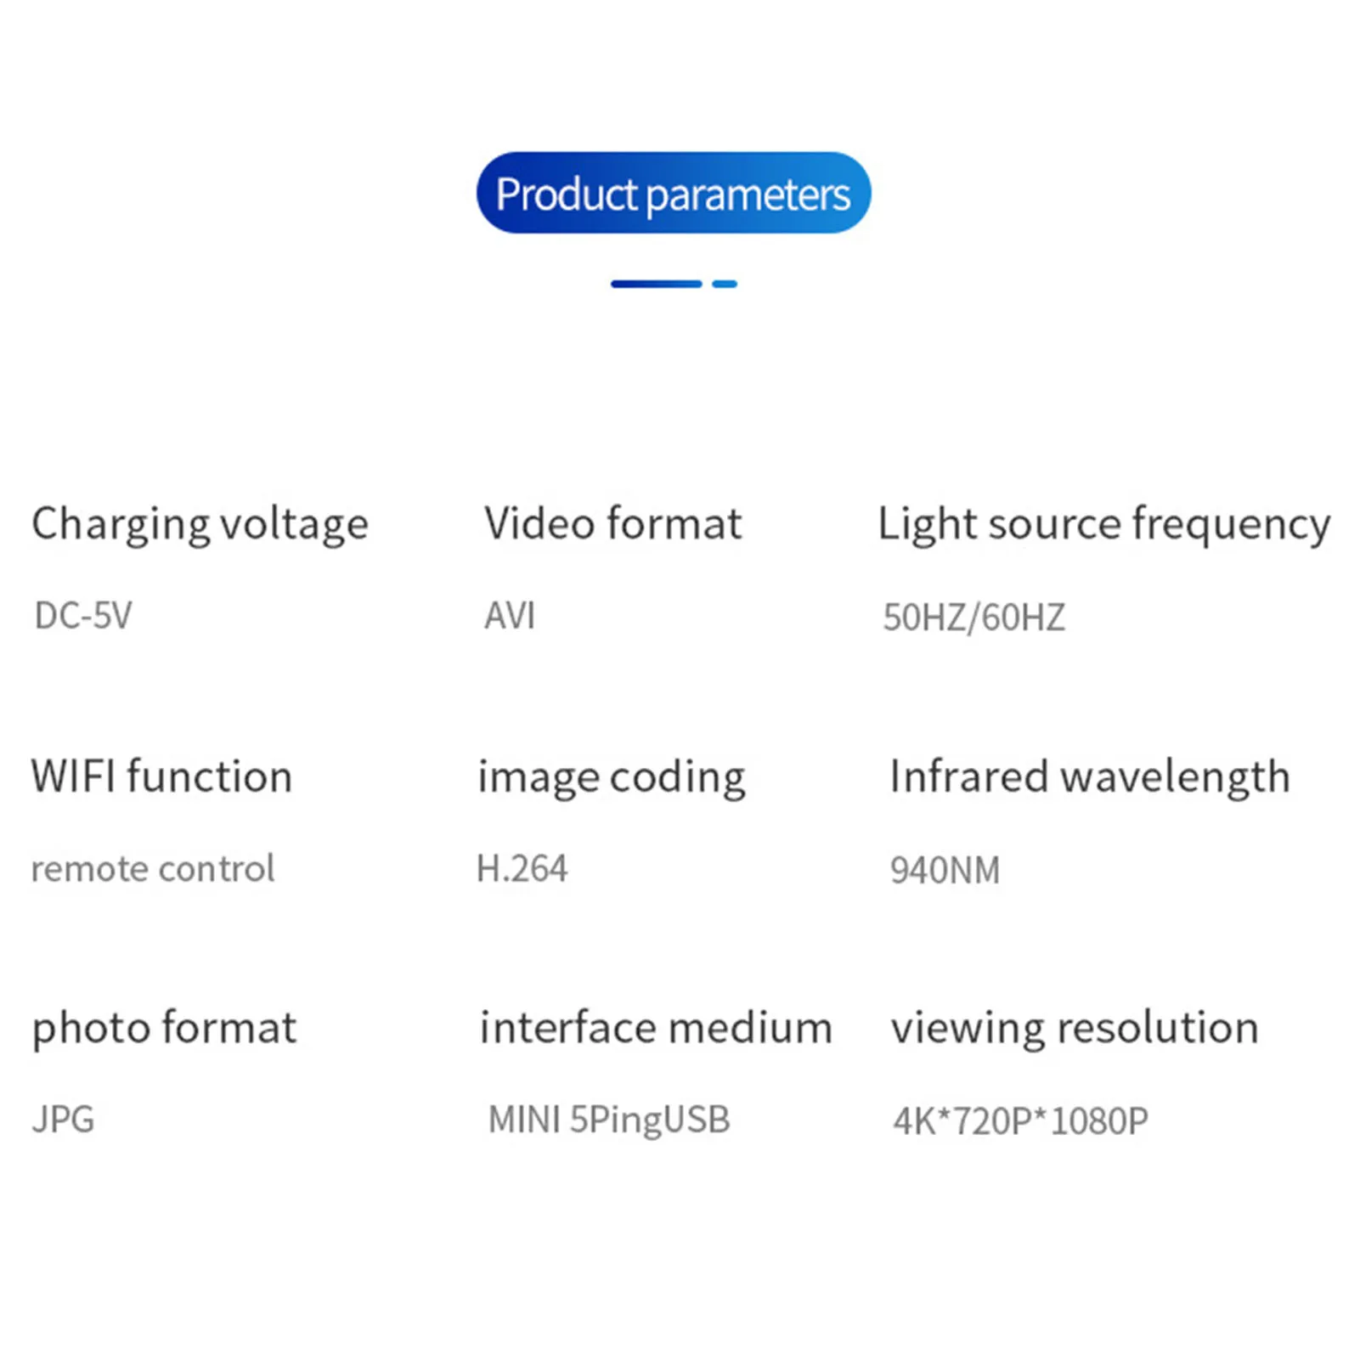The width and height of the screenshot is (1360, 1360).
Task: Click the 940NM value
Action: coord(945,870)
